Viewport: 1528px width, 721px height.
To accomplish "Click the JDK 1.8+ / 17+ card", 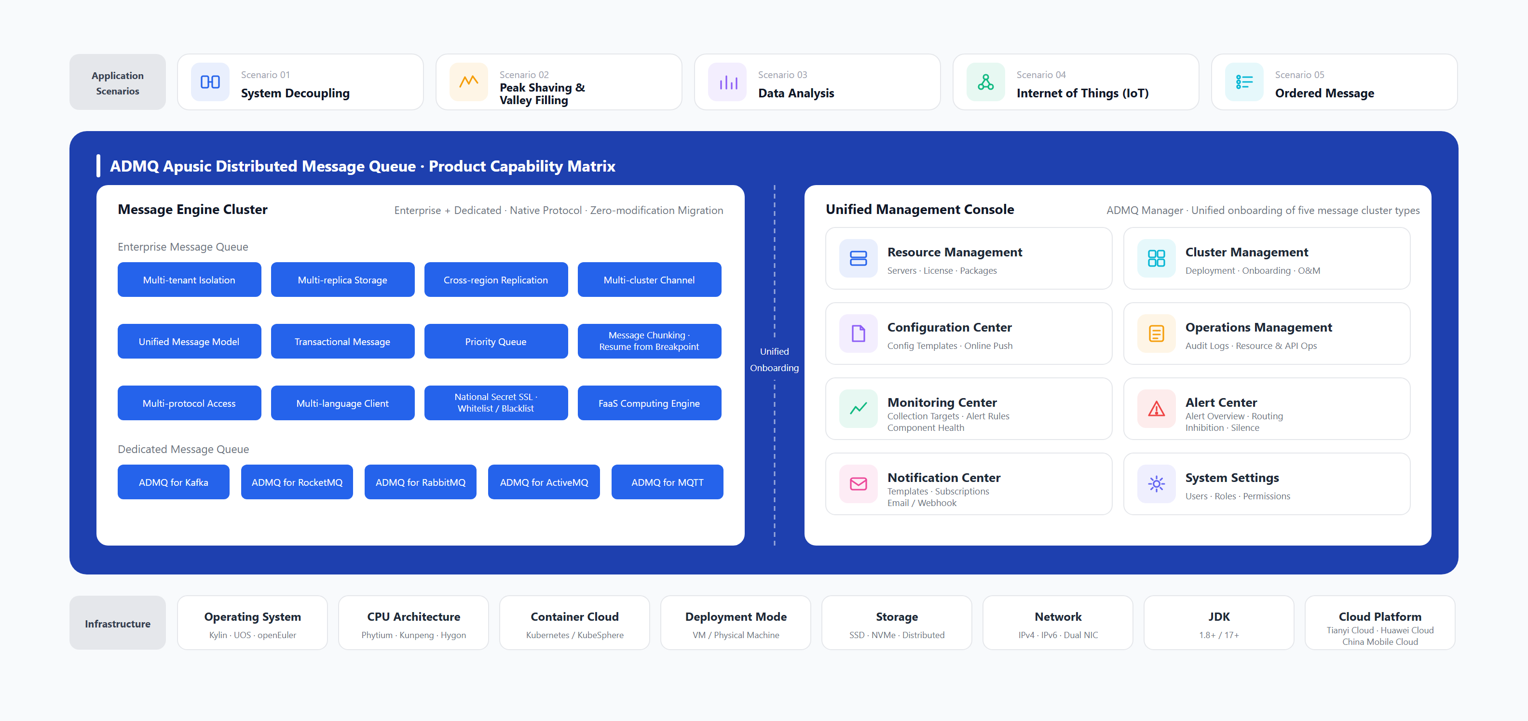I will pos(1219,623).
